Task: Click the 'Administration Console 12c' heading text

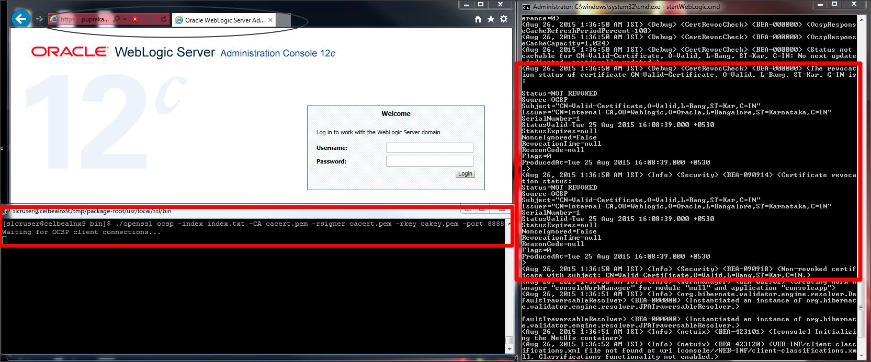Action: [x=278, y=53]
